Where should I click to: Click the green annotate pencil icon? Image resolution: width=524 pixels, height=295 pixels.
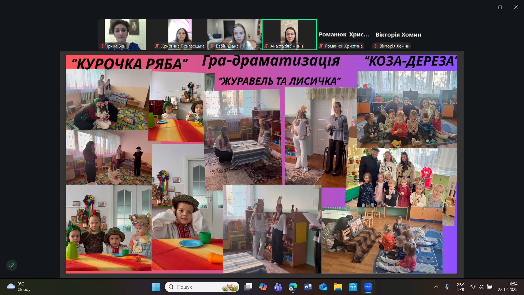click(12, 265)
